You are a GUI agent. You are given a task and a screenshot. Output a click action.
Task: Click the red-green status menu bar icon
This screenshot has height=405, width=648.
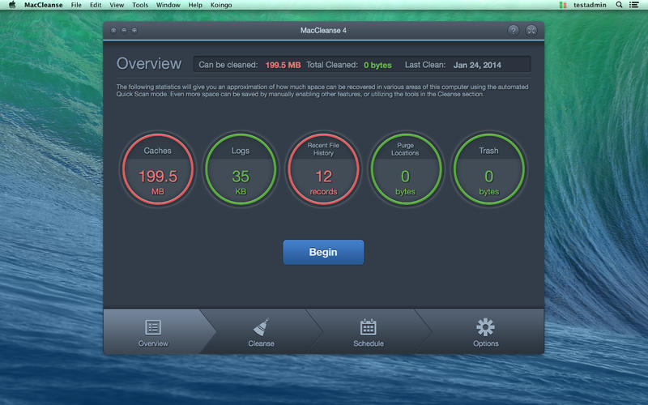(562, 5)
